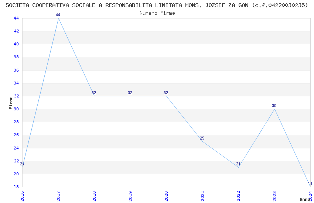
Task: Click the 2018 year label on x-axis
Action: pos(94,196)
